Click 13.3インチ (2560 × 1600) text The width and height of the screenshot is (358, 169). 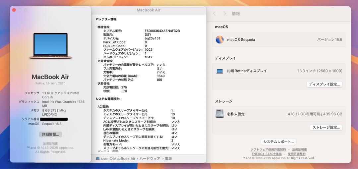pos(320,71)
